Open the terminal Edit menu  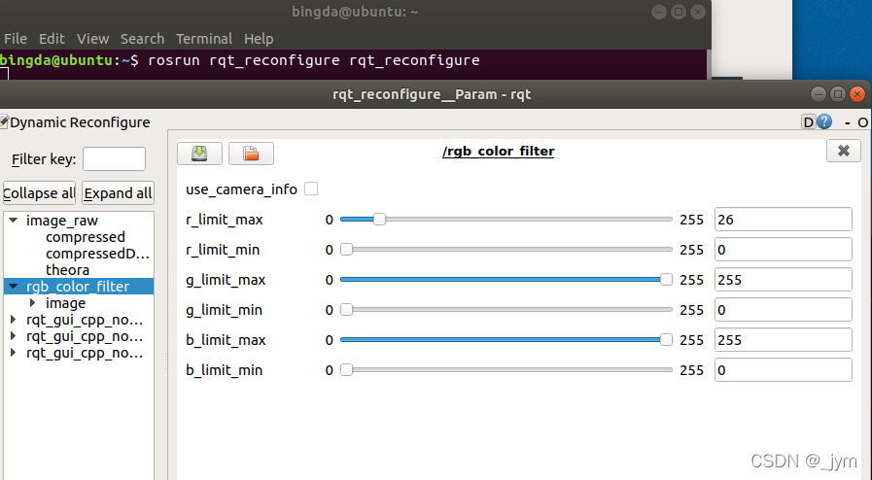[x=52, y=39]
